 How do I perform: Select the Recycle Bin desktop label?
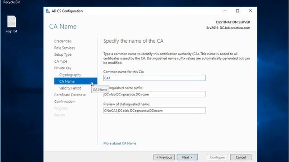12,2
